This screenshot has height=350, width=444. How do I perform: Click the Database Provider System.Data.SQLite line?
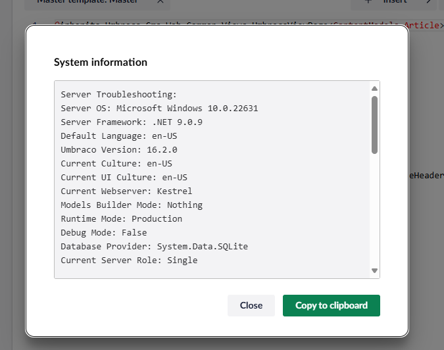154,247
